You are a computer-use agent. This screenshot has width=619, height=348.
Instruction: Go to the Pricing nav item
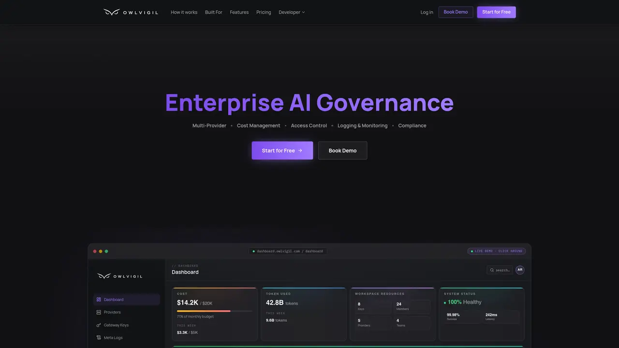coord(264,12)
